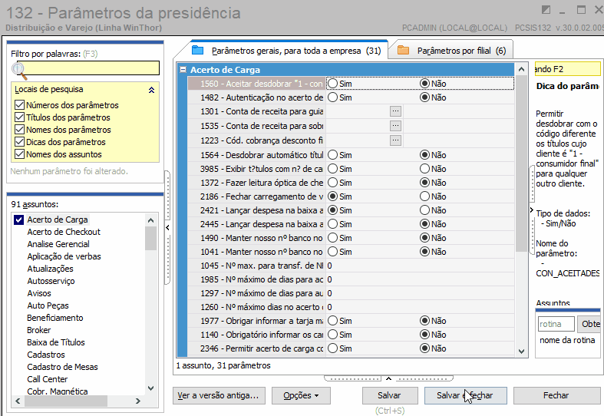Image resolution: width=604 pixels, height=416 pixels.
Task: Select Sim for parameter 1977
Action: click(333, 321)
